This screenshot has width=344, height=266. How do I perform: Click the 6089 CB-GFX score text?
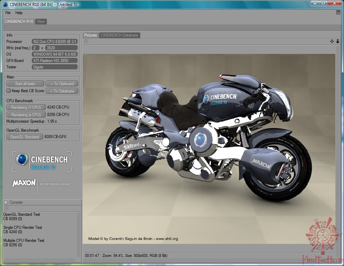click(x=55, y=137)
